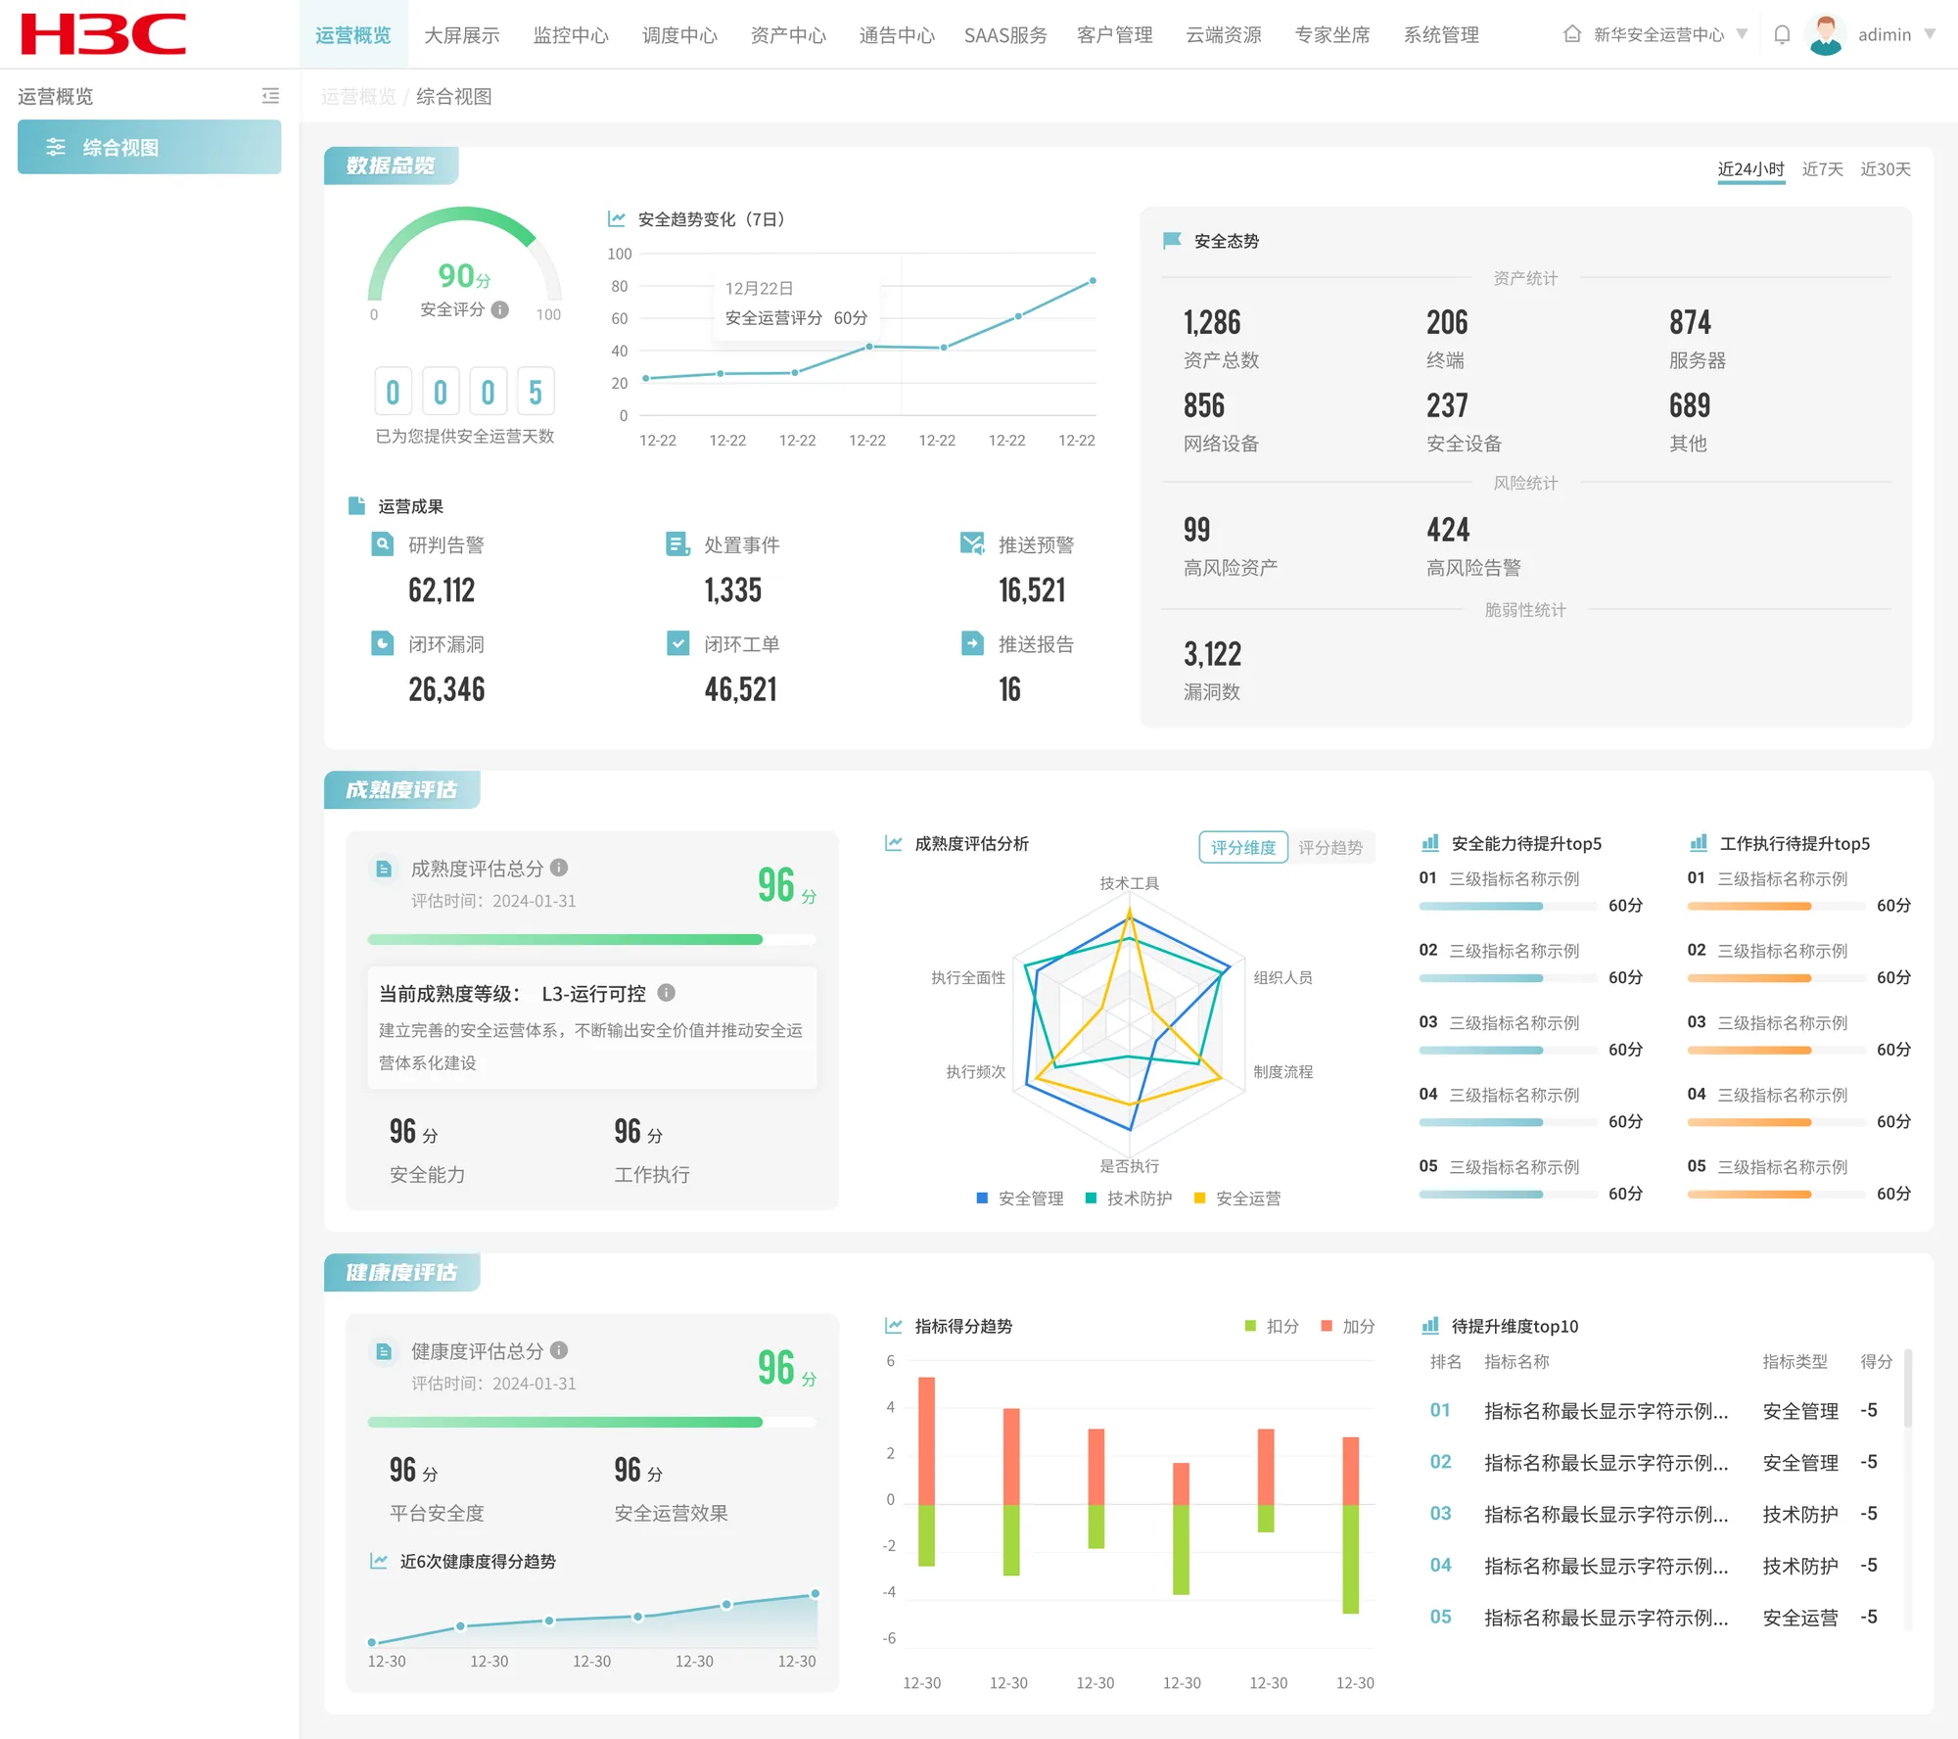
Task: Click row 03 in 待提升维度top10 table
Action: pyautogui.click(x=1661, y=1514)
